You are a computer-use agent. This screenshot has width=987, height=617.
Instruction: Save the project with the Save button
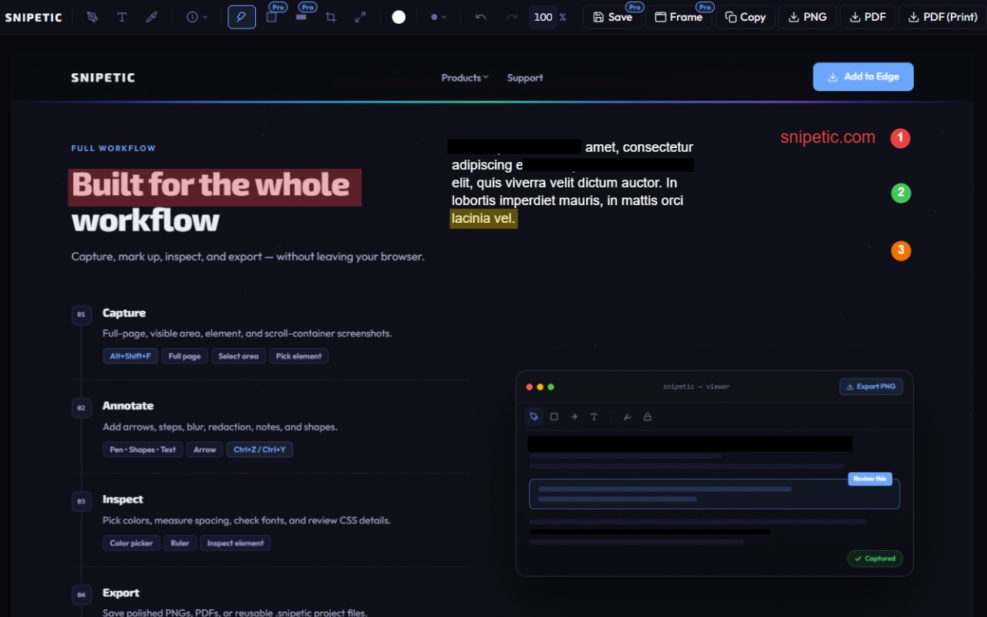coord(613,17)
